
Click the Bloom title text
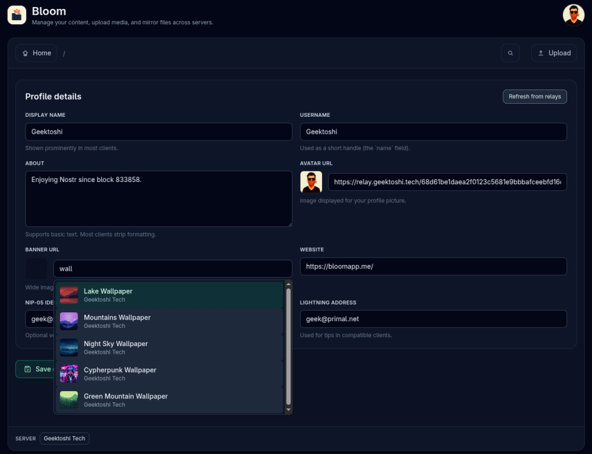coord(49,11)
